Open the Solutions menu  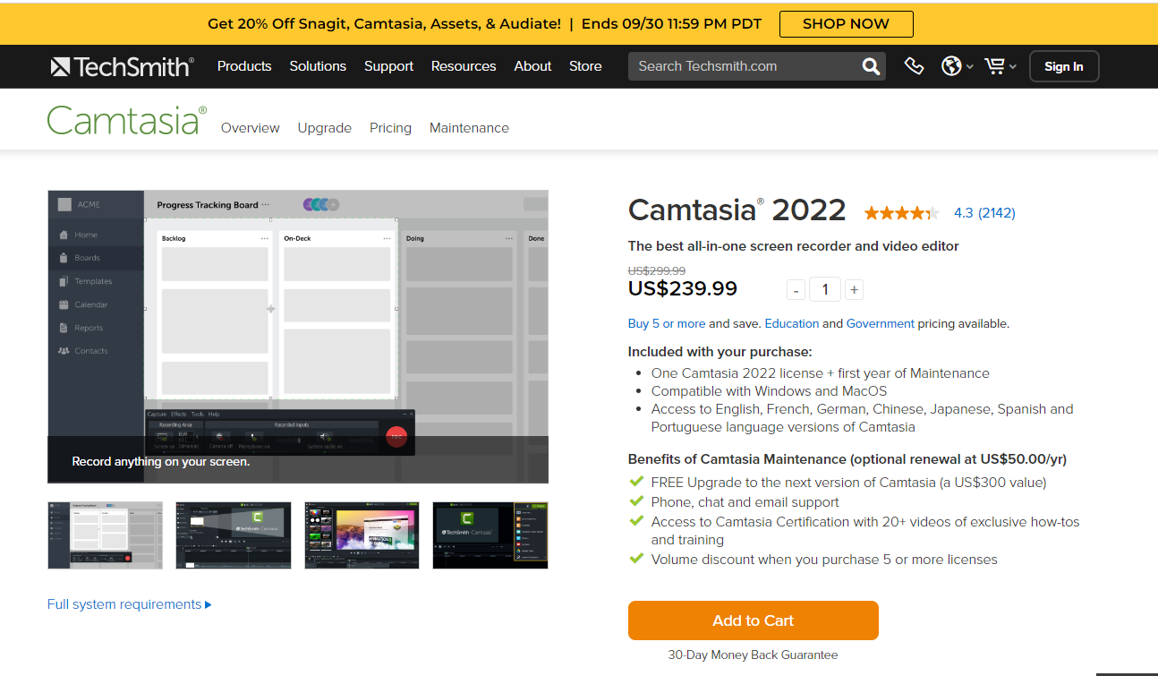318,66
